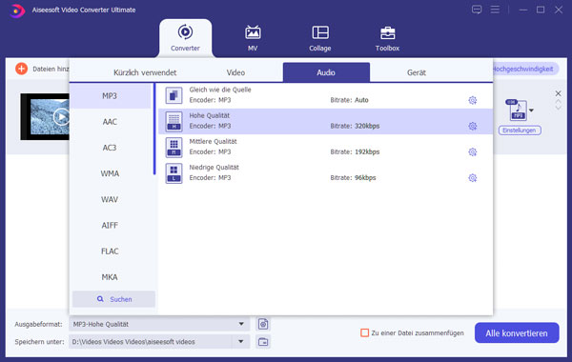The width and height of the screenshot is (572, 362).
Task: Play the video thumbnail preview
Action: tap(61, 117)
